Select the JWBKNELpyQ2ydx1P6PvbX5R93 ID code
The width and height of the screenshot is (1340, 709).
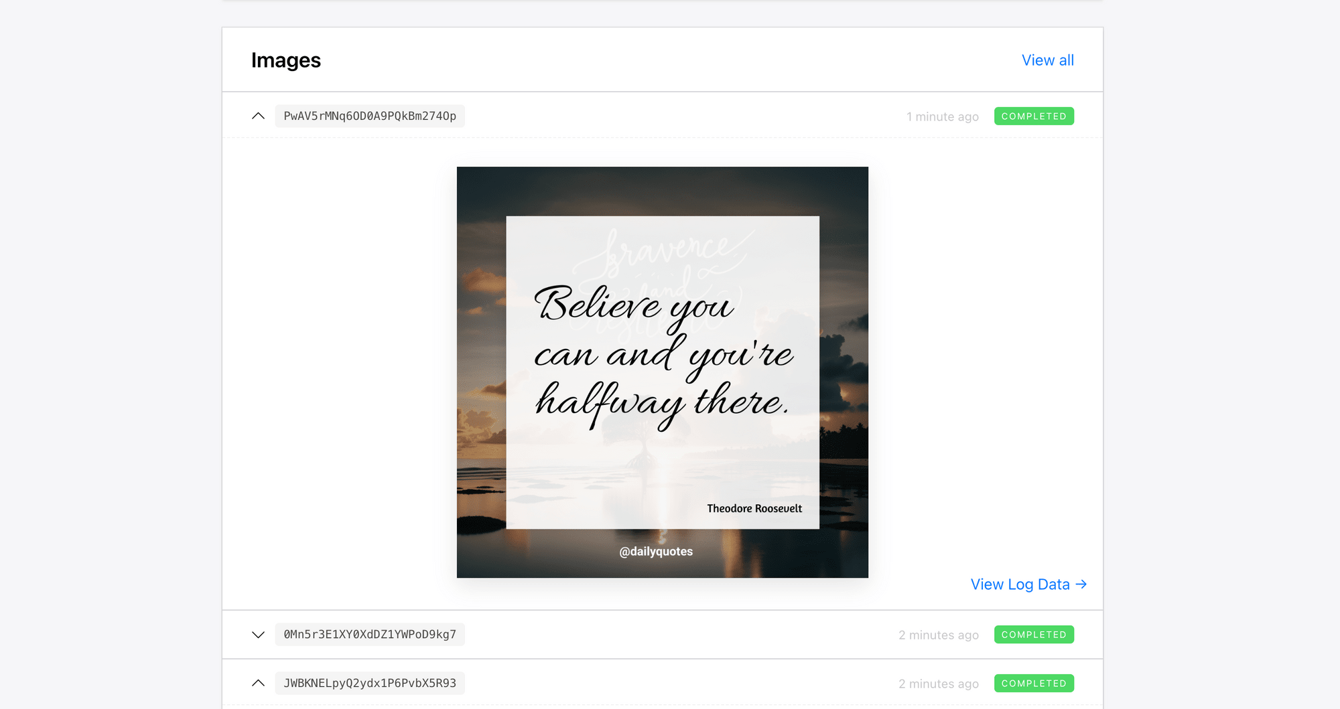pyautogui.click(x=370, y=684)
